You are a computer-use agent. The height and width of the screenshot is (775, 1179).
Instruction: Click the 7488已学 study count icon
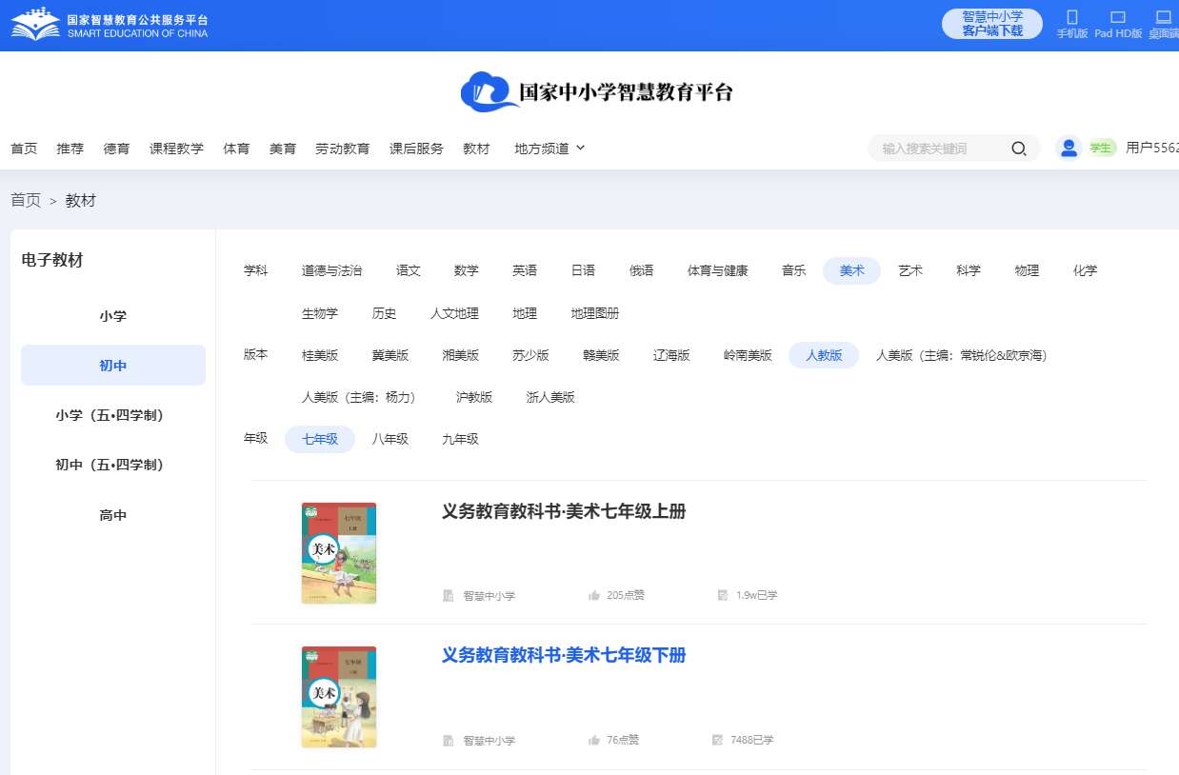click(717, 741)
